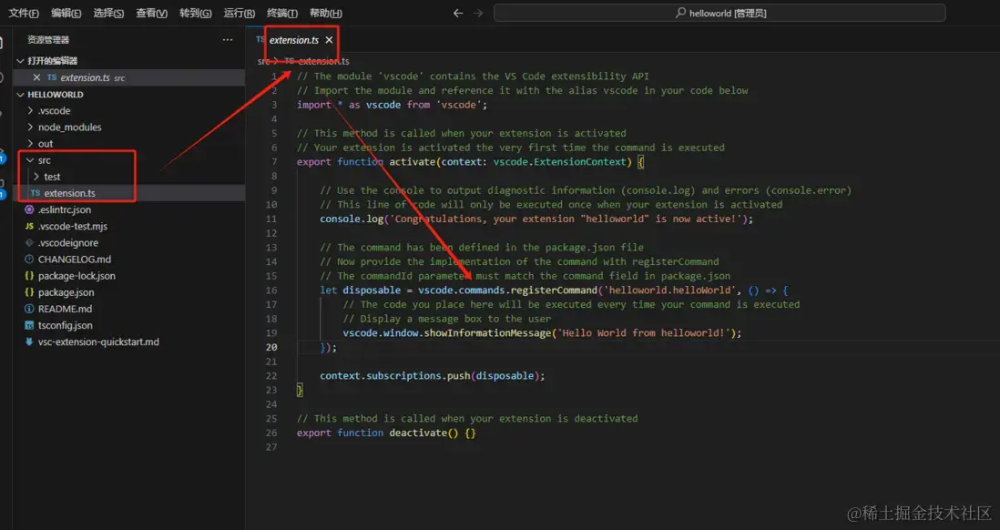Click the braces icon beside package.json
This screenshot has height=530, width=1000.
pyautogui.click(x=29, y=292)
